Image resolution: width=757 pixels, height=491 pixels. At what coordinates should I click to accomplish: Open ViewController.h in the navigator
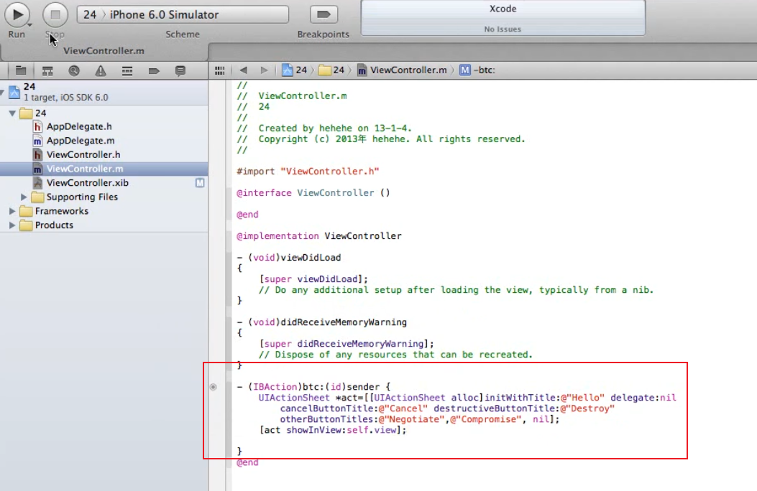pos(83,154)
